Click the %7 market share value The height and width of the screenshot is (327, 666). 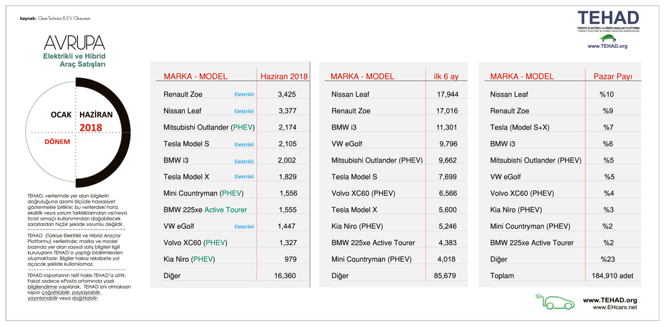tap(609, 127)
